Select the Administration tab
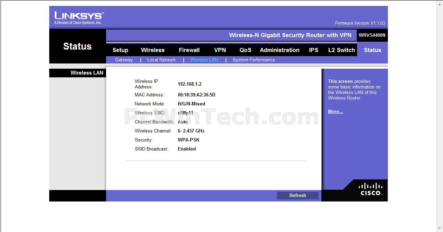This screenshot has width=443, height=232. tap(280, 50)
